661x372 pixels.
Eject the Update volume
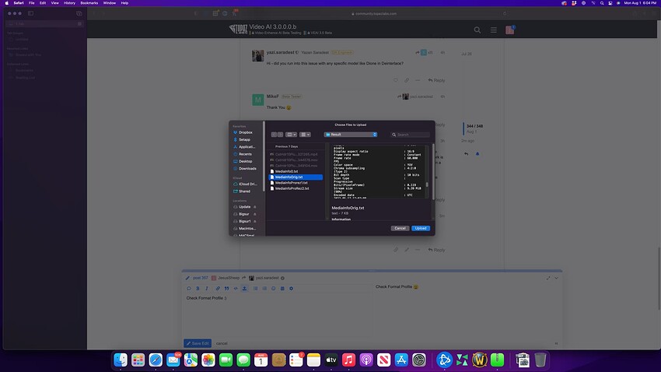pyautogui.click(x=255, y=207)
